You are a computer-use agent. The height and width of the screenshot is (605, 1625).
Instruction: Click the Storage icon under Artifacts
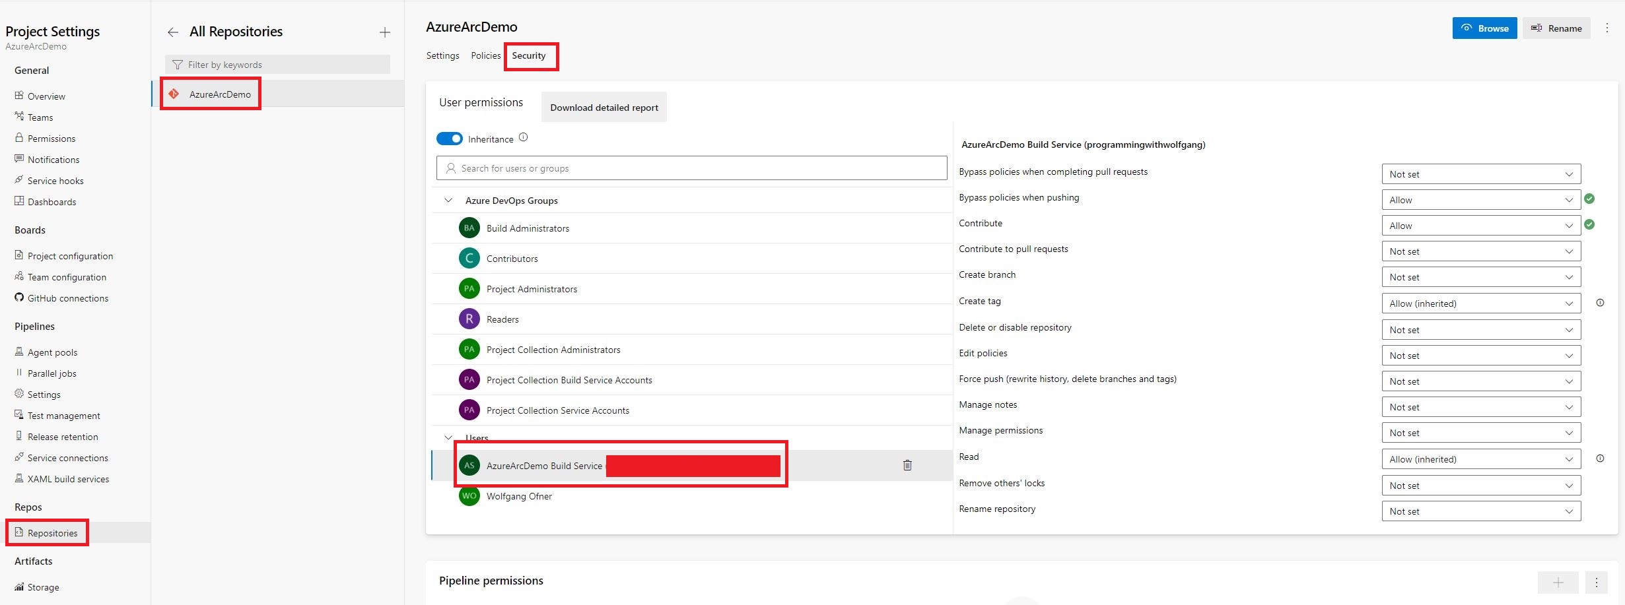coord(18,587)
